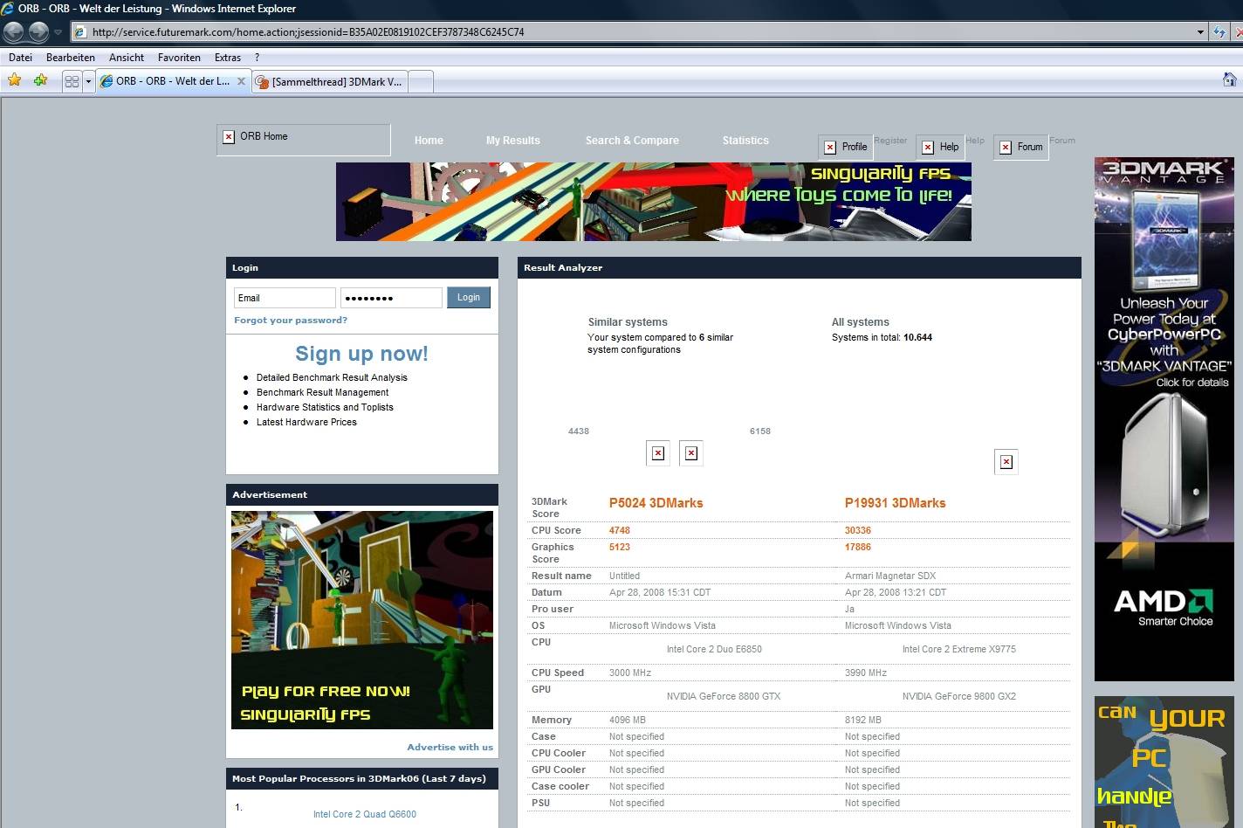Expand the address bar history dropdown
The width and height of the screenshot is (1243, 828).
(x=1200, y=32)
